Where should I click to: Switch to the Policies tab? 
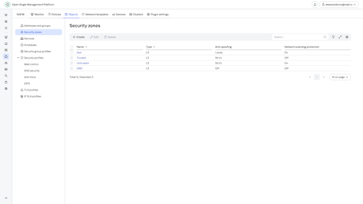54,14
